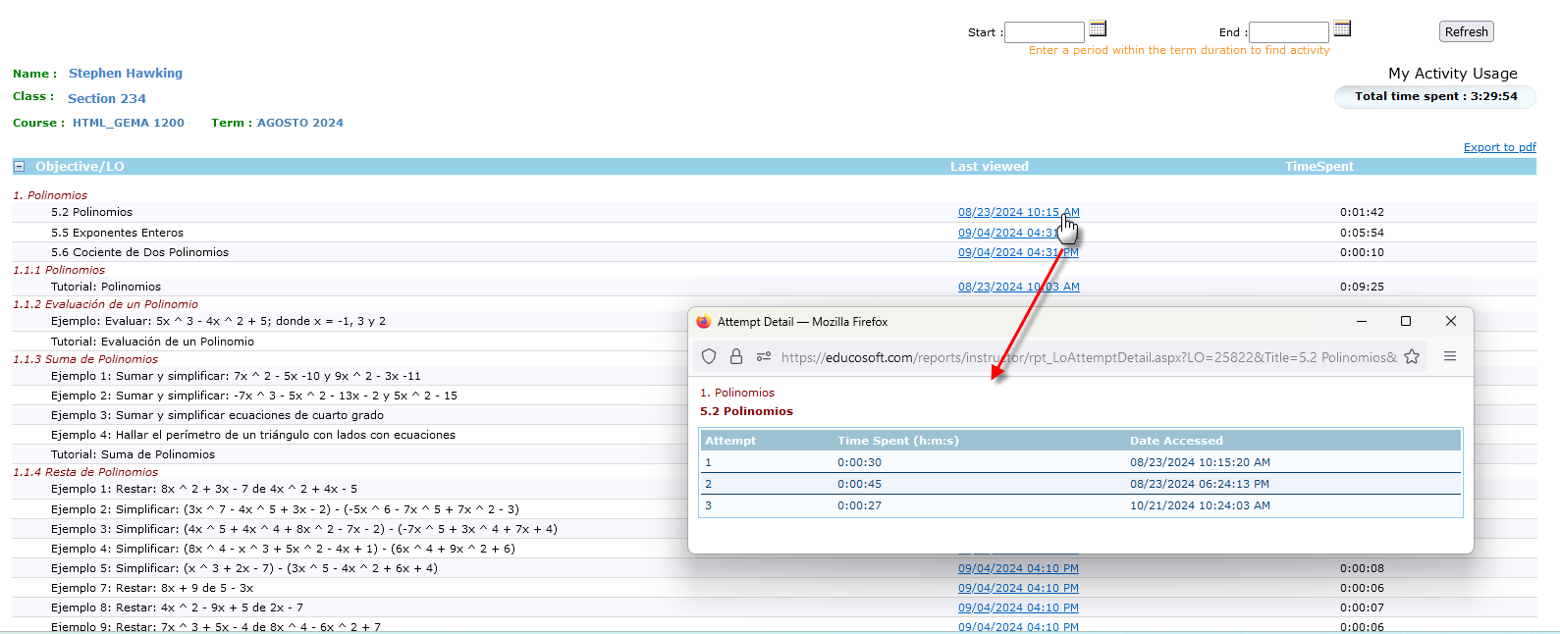This screenshot has width=1560, height=634.
Task: Click the padlock site security icon
Action: click(735, 357)
